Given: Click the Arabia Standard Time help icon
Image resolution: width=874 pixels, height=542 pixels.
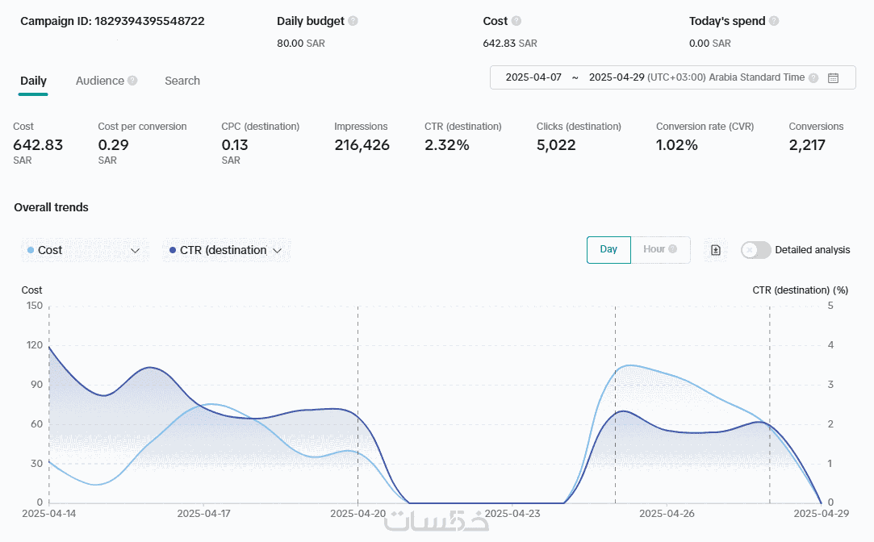Looking at the screenshot, I should pos(813,77).
